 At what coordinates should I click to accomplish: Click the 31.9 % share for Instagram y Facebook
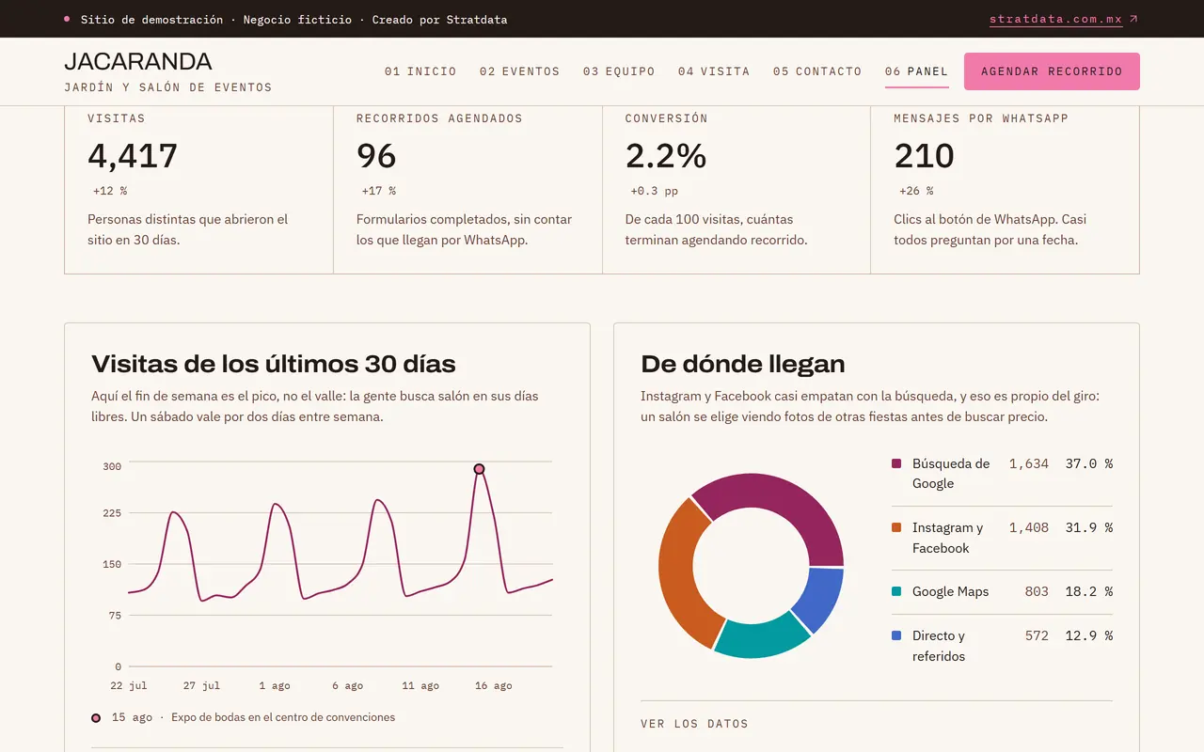[1089, 527]
